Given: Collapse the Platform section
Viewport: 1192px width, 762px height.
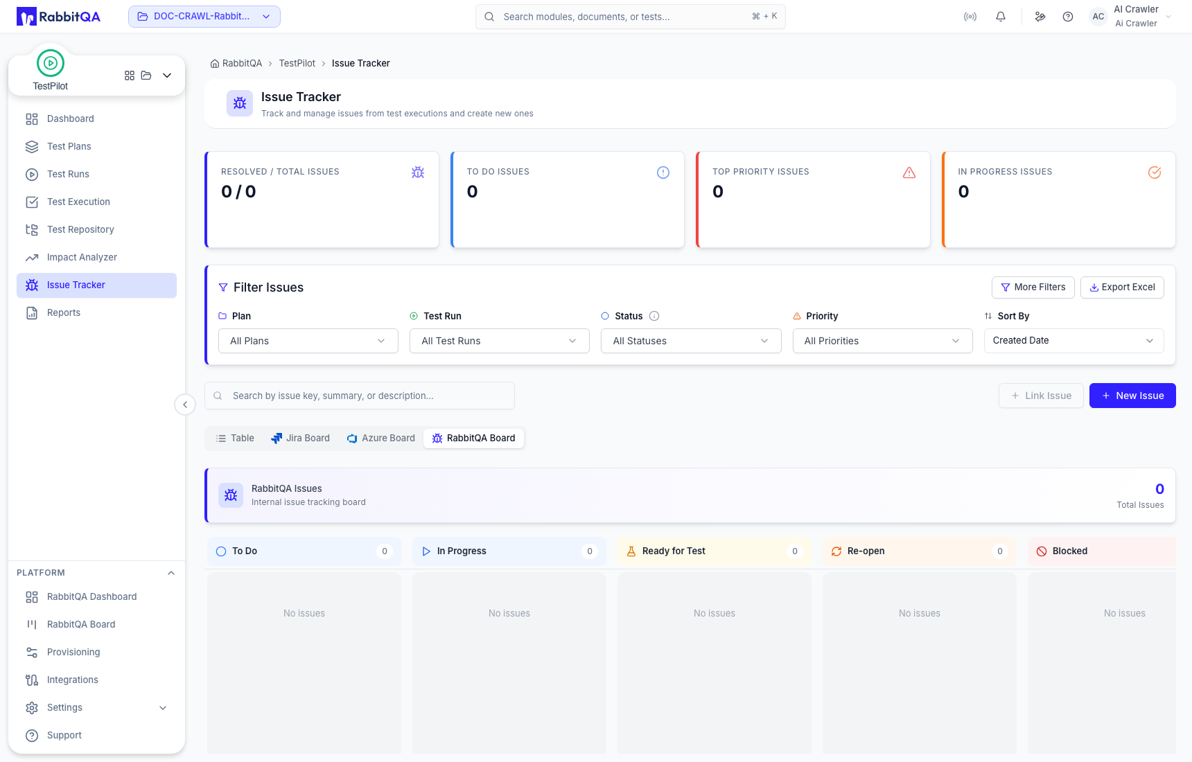Looking at the screenshot, I should tap(171, 573).
